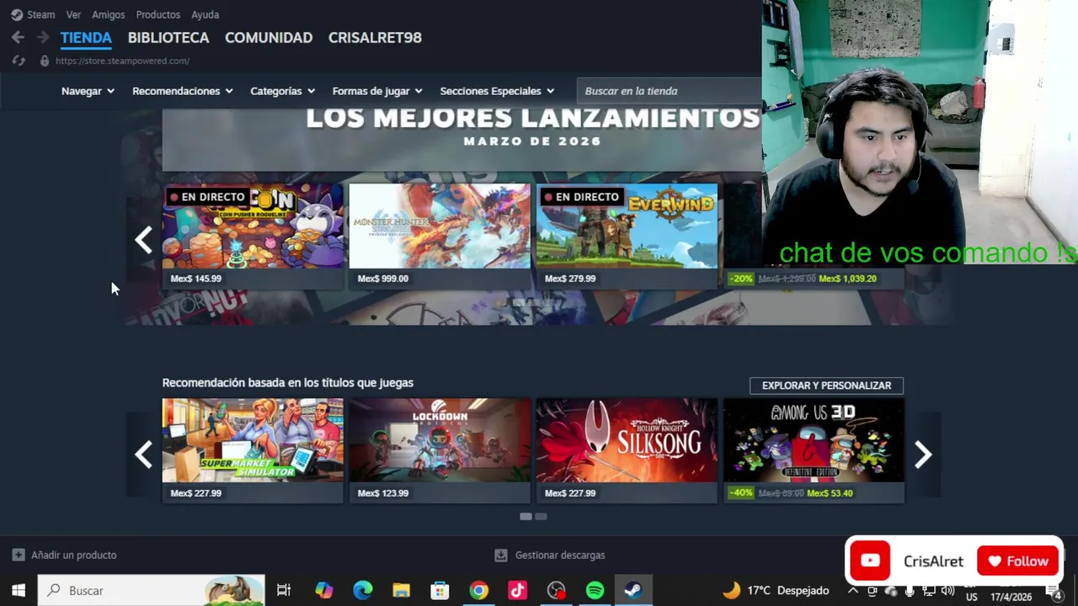Viewport: 1078px width, 606px height.
Task: Click the YouTube icon in the overlay
Action: [x=870, y=561]
